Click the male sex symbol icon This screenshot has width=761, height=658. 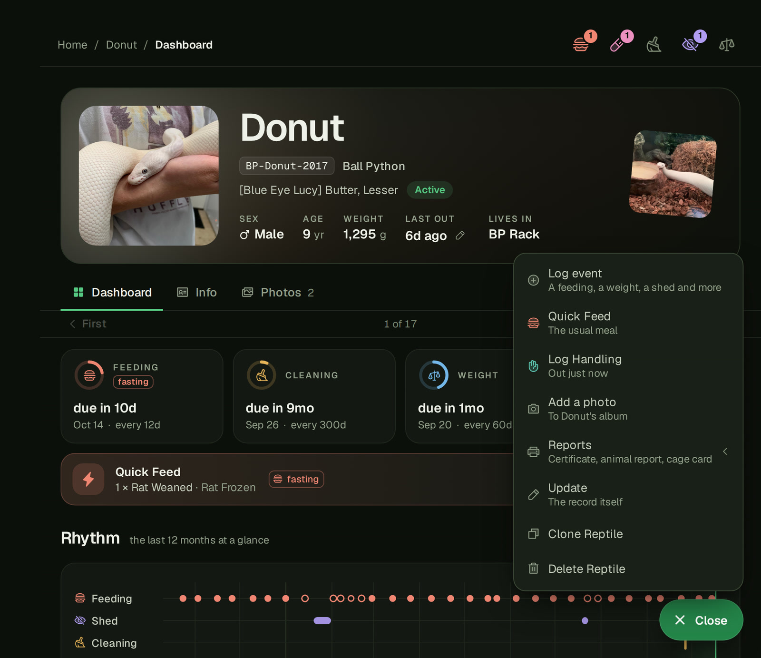(244, 235)
